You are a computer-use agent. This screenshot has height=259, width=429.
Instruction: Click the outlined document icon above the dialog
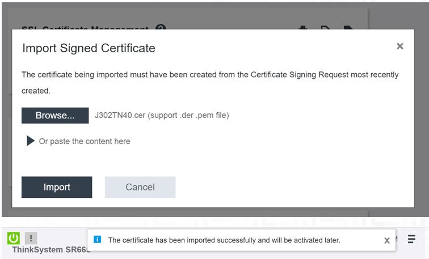click(325, 27)
